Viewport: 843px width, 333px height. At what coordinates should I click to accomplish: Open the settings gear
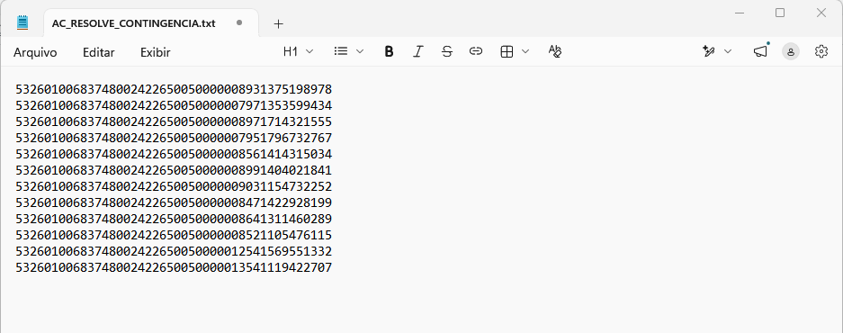point(821,51)
